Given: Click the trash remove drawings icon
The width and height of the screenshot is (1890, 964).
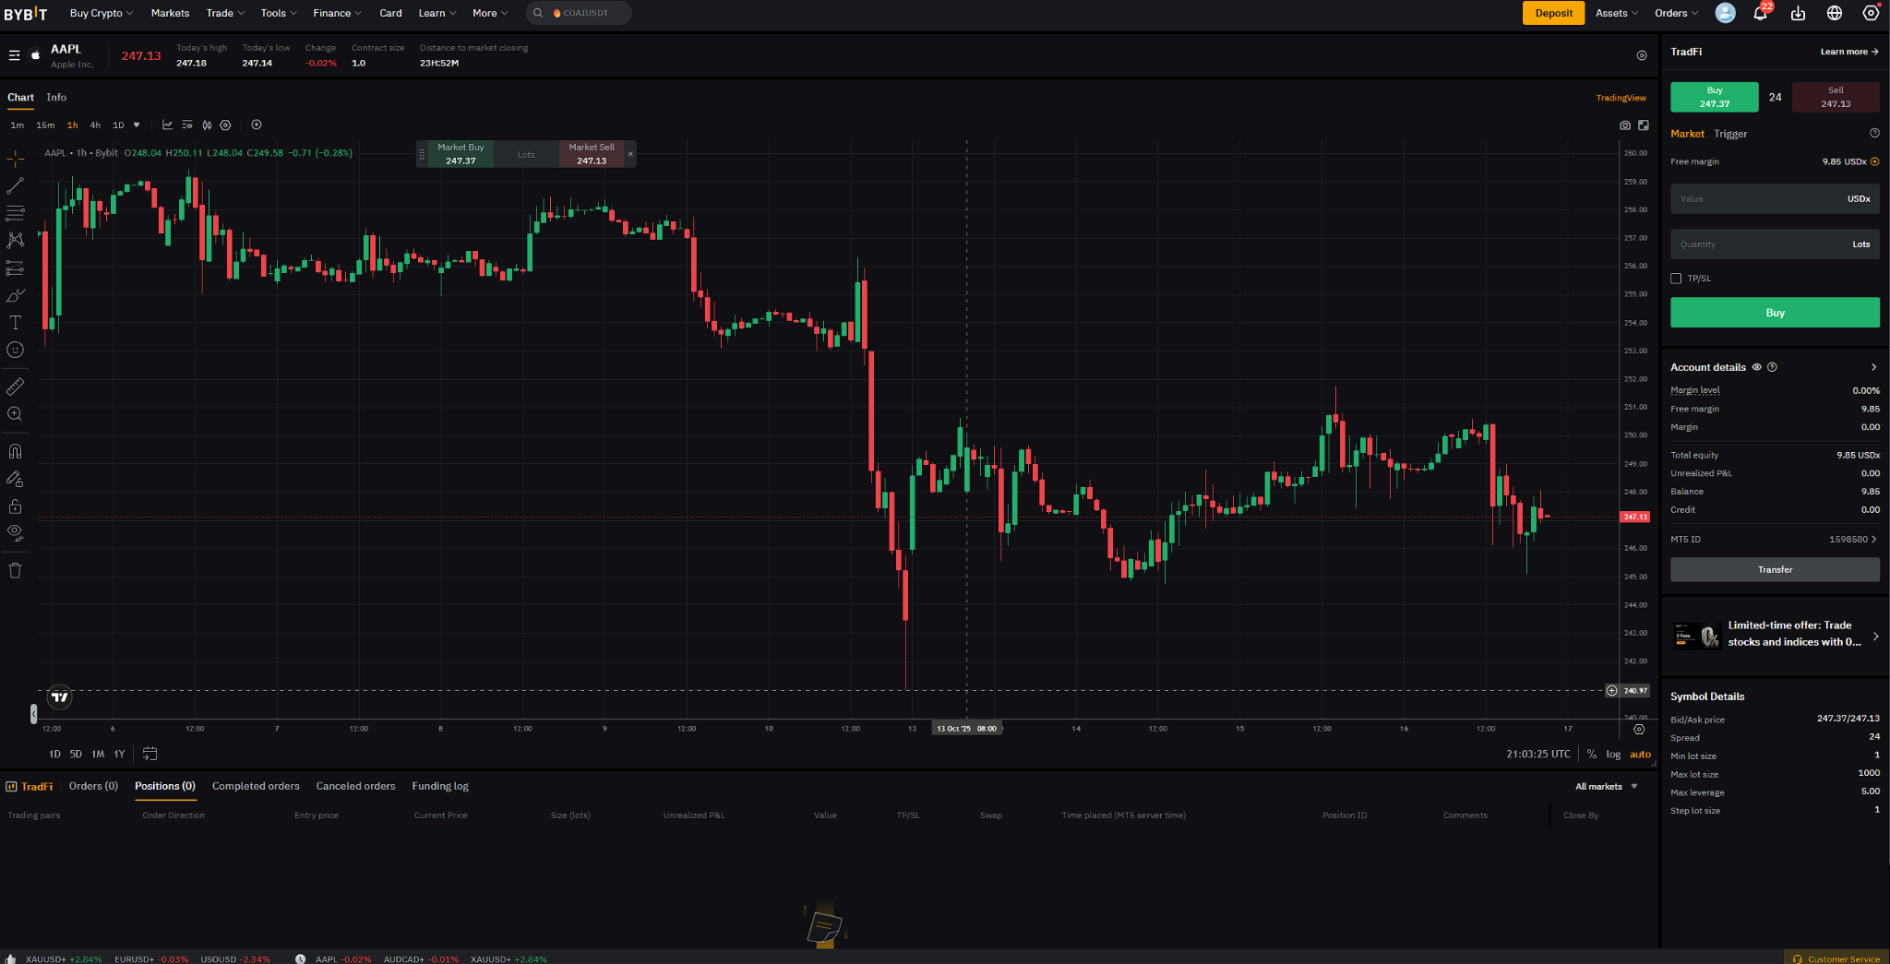Looking at the screenshot, I should pos(15,570).
